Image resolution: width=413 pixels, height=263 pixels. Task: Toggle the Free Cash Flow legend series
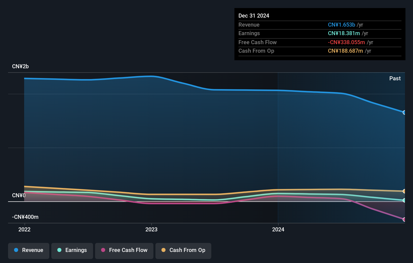pos(124,251)
